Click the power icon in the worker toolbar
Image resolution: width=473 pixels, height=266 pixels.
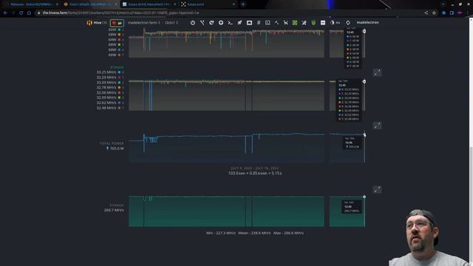click(x=193, y=23)
